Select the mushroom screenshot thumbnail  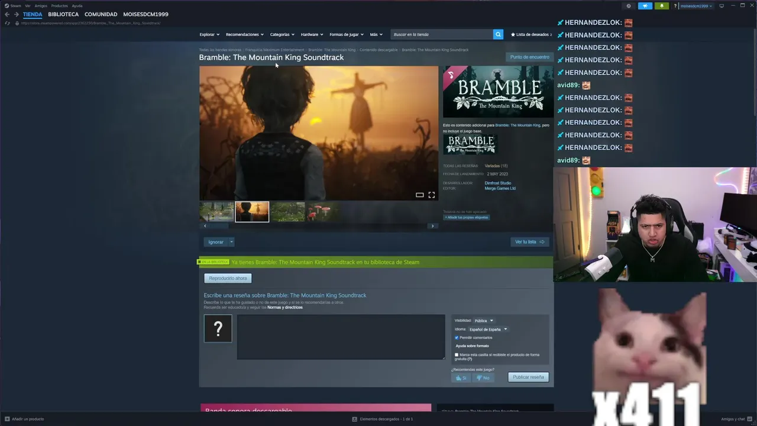click(322, 212)
